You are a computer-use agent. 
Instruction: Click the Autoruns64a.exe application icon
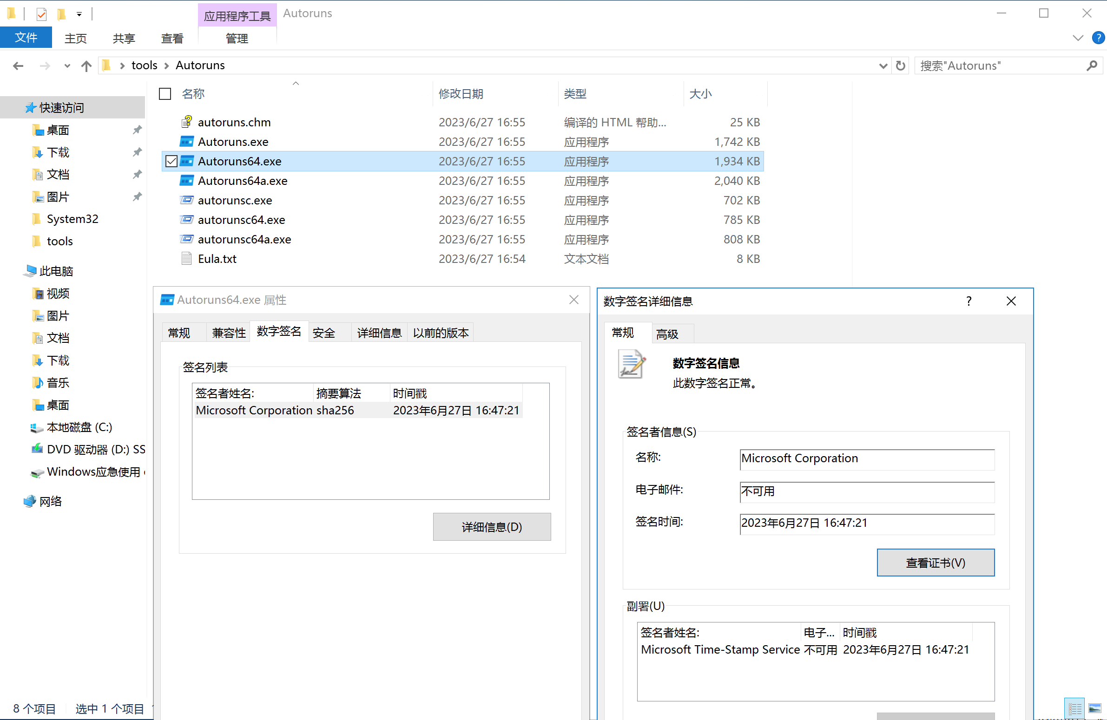(x=186, y=180)
